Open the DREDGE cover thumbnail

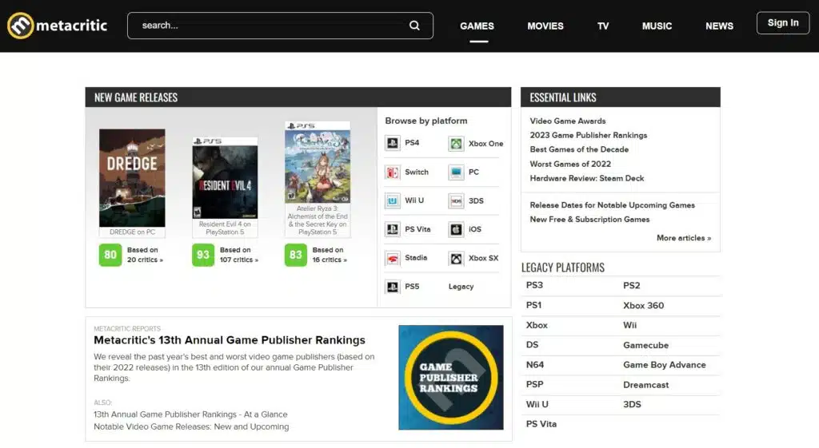132,178
